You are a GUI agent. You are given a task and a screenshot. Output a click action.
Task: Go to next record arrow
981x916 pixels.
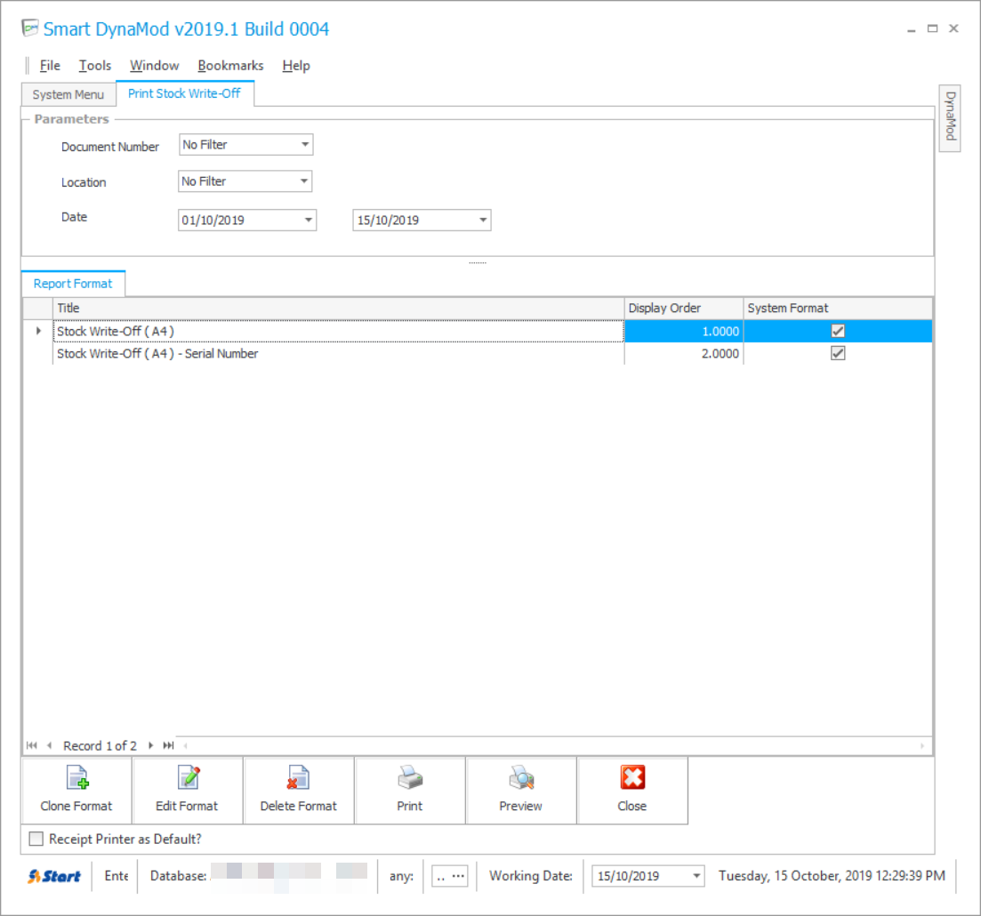pyautogui.click(x=151, y=745)
